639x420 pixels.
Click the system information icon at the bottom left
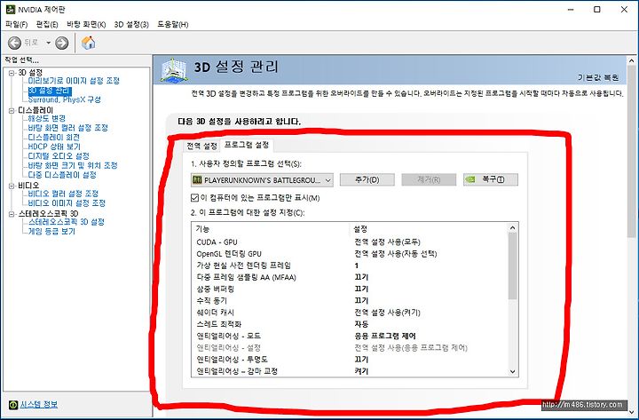(x=13, y=405)
